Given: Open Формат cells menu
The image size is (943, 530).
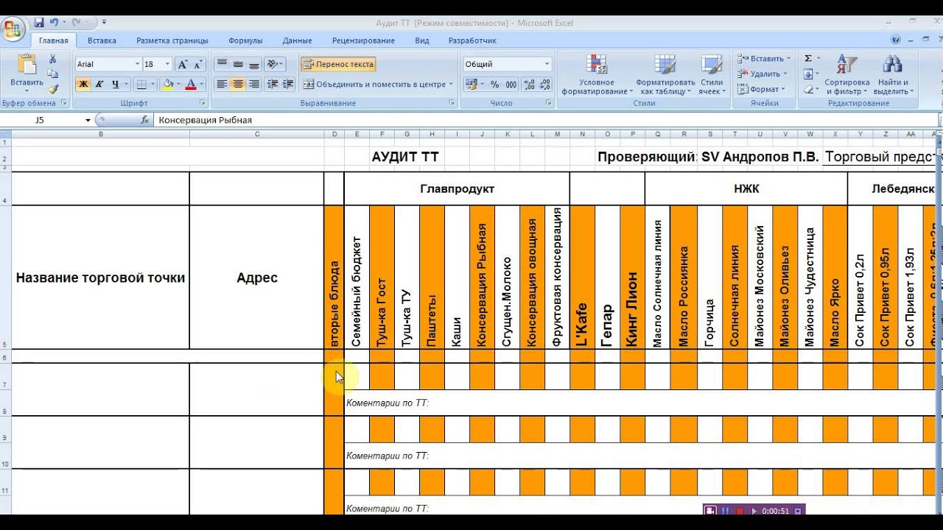Looking at the screenshot, I should (760, 89).
